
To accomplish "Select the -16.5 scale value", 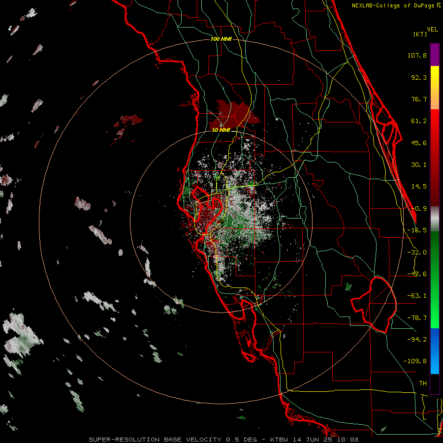I will [417, 230].
